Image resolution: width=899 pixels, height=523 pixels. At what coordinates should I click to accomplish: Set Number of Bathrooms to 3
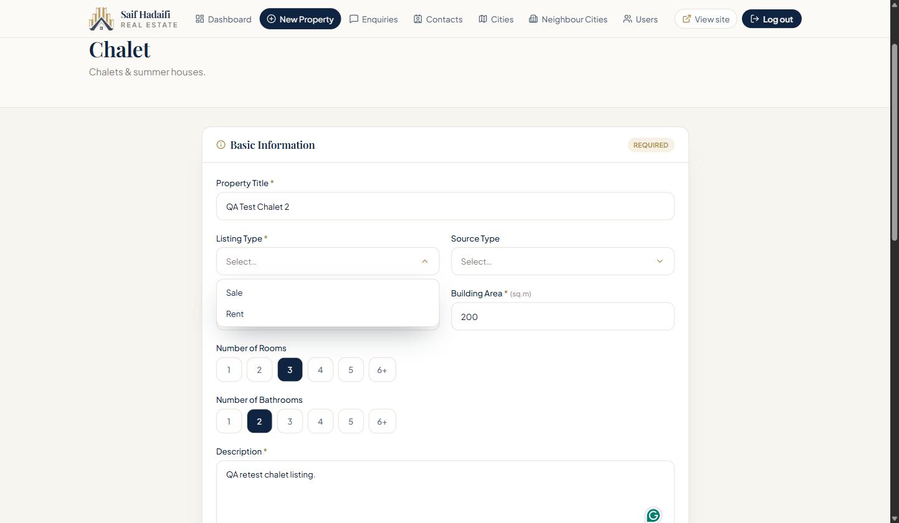click(x=290, y=422)
